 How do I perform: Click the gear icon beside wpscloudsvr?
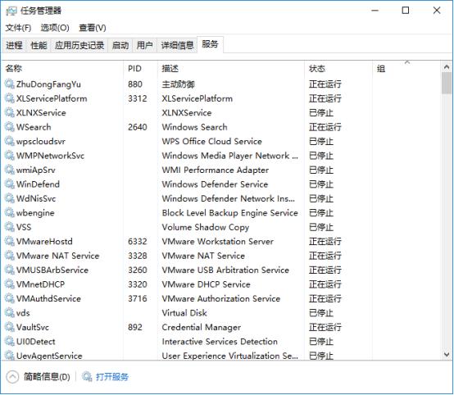click(9, 141)
